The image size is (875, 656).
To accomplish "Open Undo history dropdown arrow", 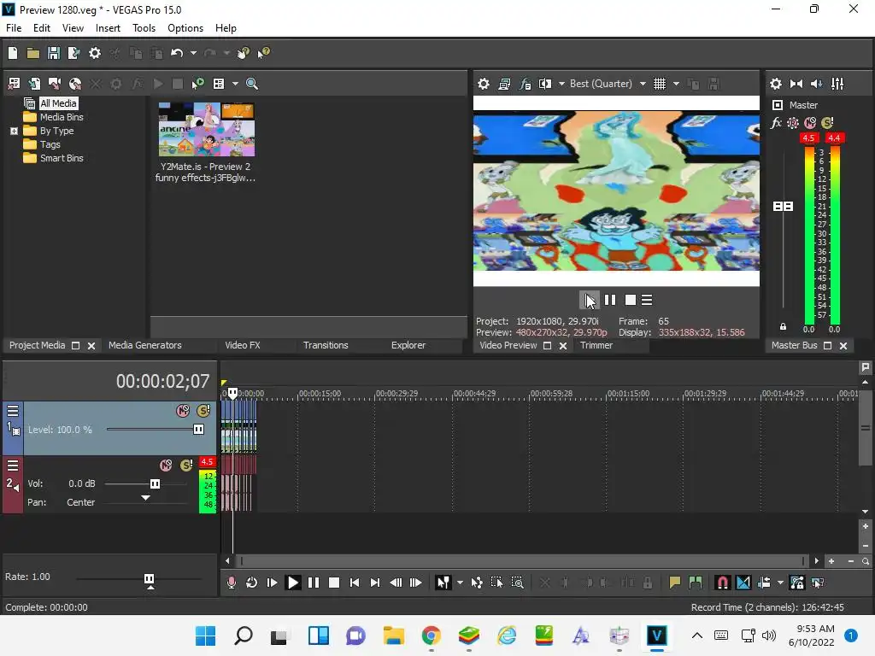I will [193, 53].
